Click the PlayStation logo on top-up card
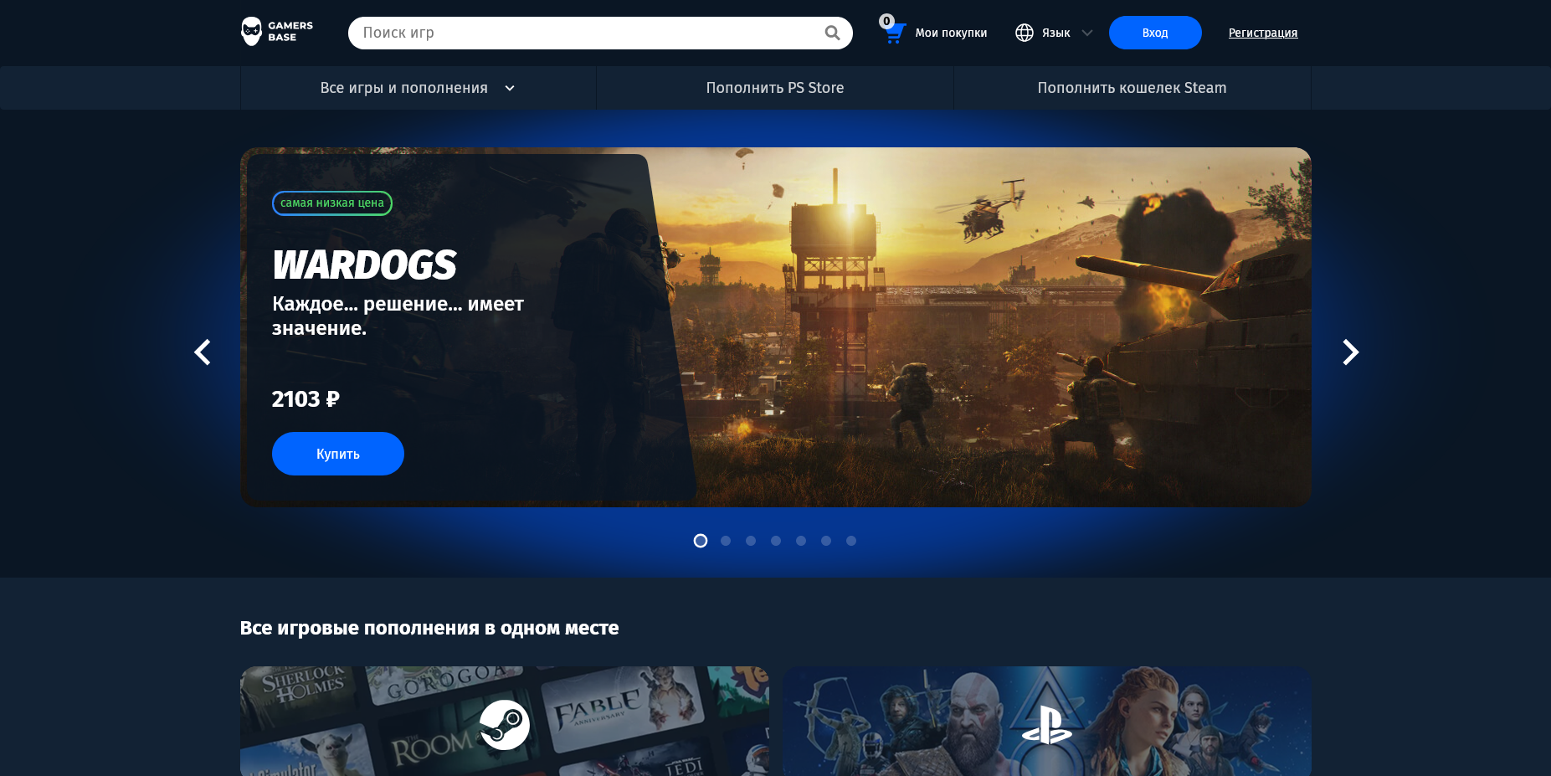 point(1047,726)
